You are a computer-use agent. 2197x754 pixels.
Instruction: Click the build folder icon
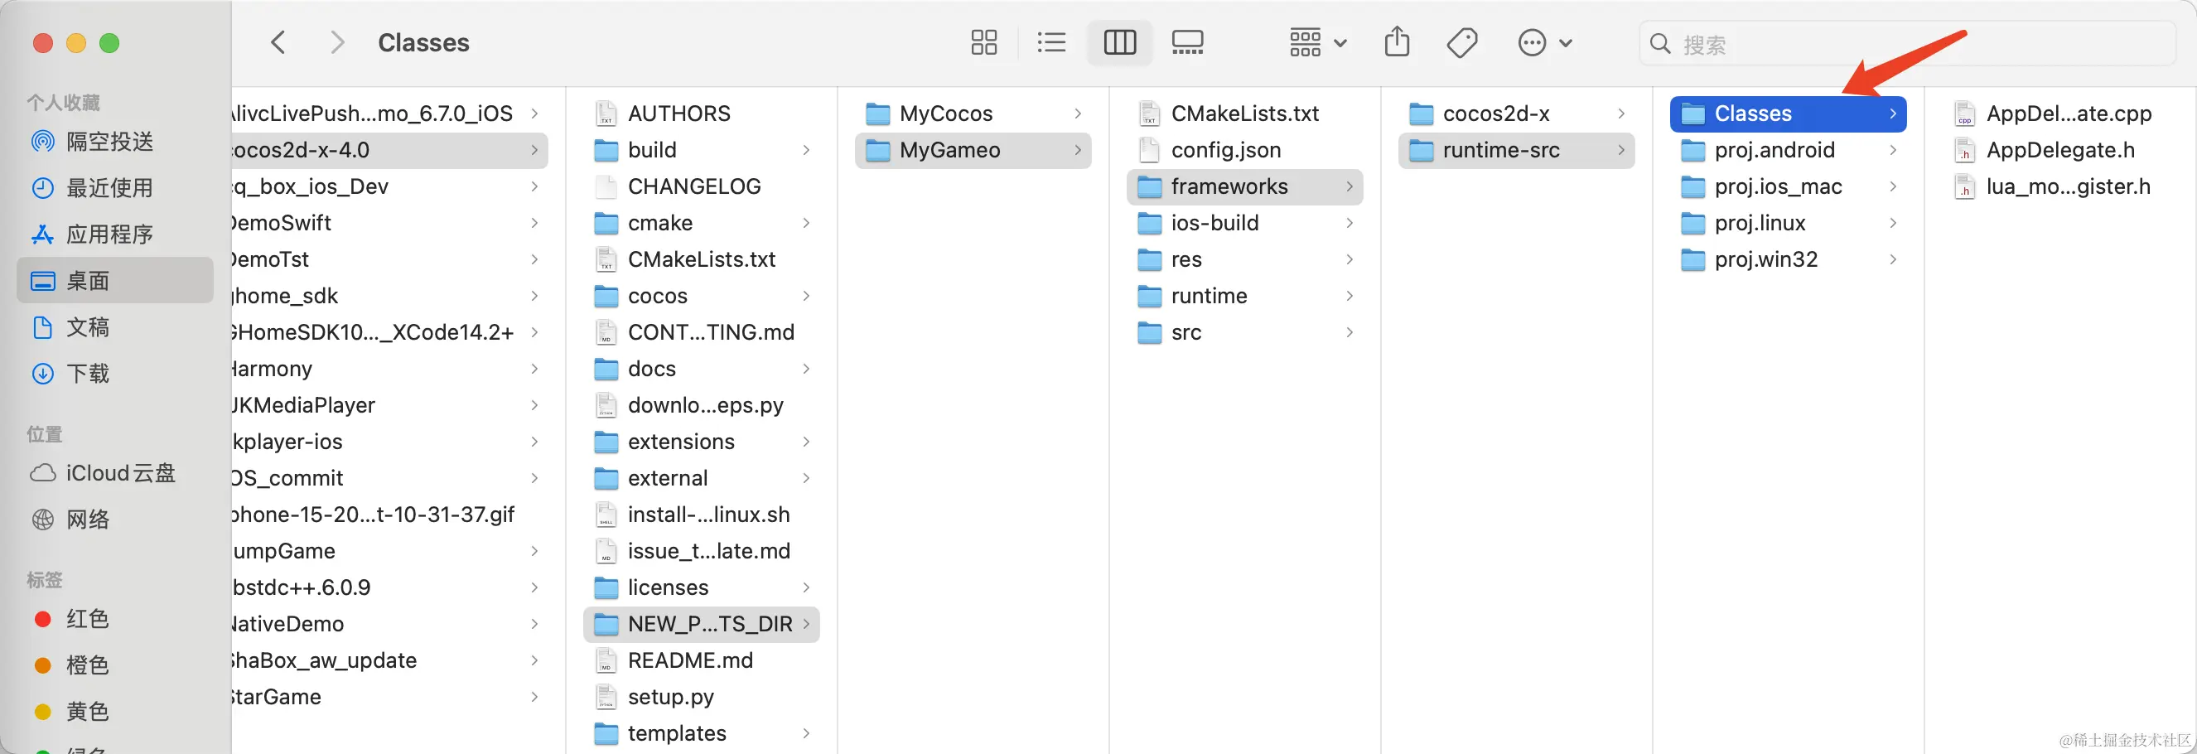[606, 151]
